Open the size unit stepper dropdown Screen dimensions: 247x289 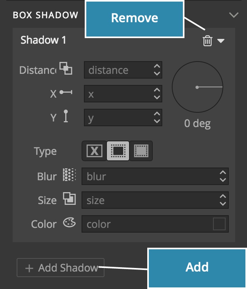pyautogui.click(x=223, y=200)
